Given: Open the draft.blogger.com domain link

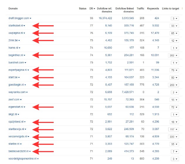Looking at the screenshot, I should 19,18.
